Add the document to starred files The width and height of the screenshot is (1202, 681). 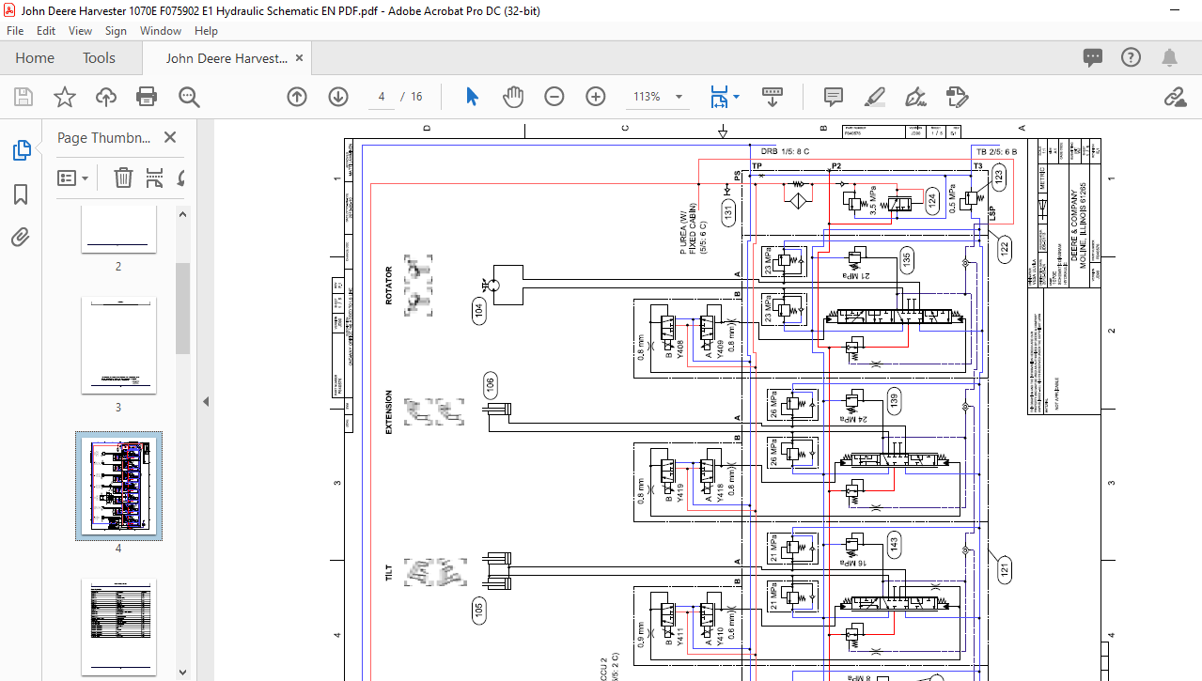click(64, 97)
